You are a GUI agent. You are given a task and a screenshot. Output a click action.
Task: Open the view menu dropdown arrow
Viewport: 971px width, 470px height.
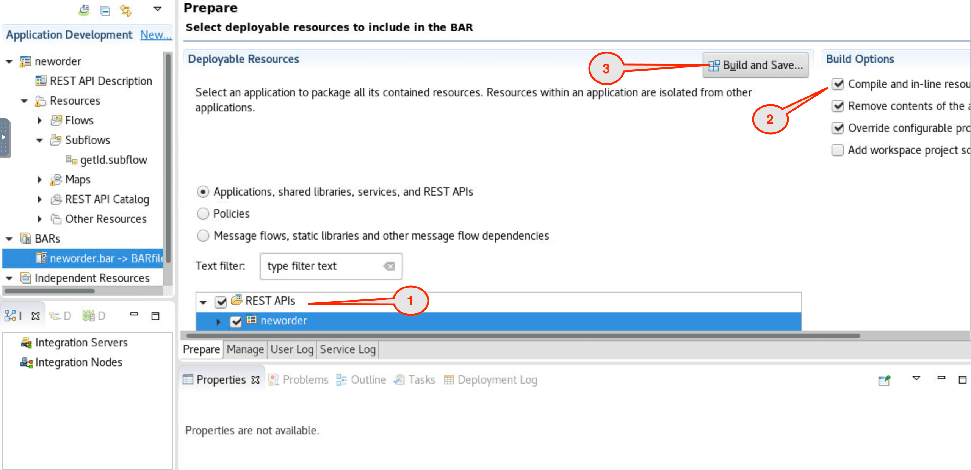158,9
